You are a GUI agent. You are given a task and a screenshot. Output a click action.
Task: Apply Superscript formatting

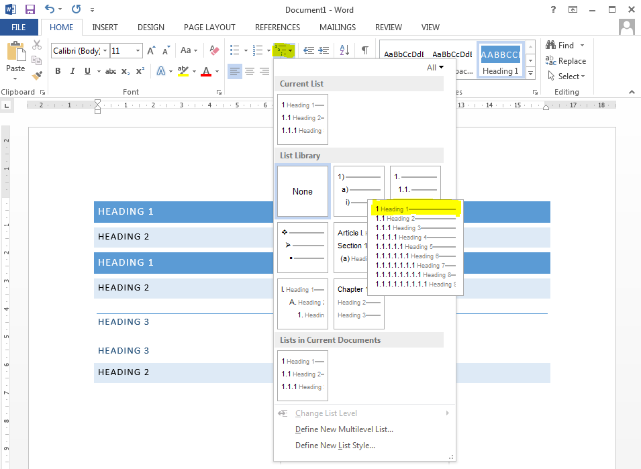click(140, 70)
